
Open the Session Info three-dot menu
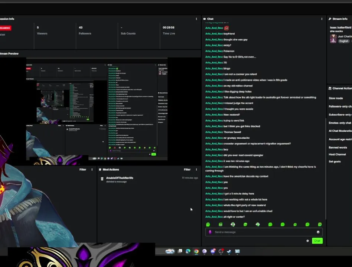tap(196, 19)
